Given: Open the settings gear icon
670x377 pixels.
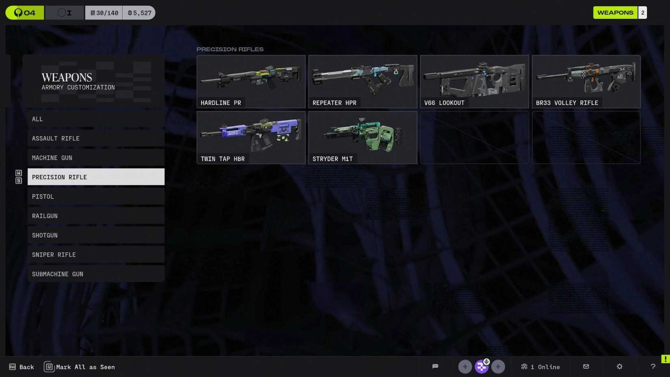Looking at the screenshot, I should (619, 366).
